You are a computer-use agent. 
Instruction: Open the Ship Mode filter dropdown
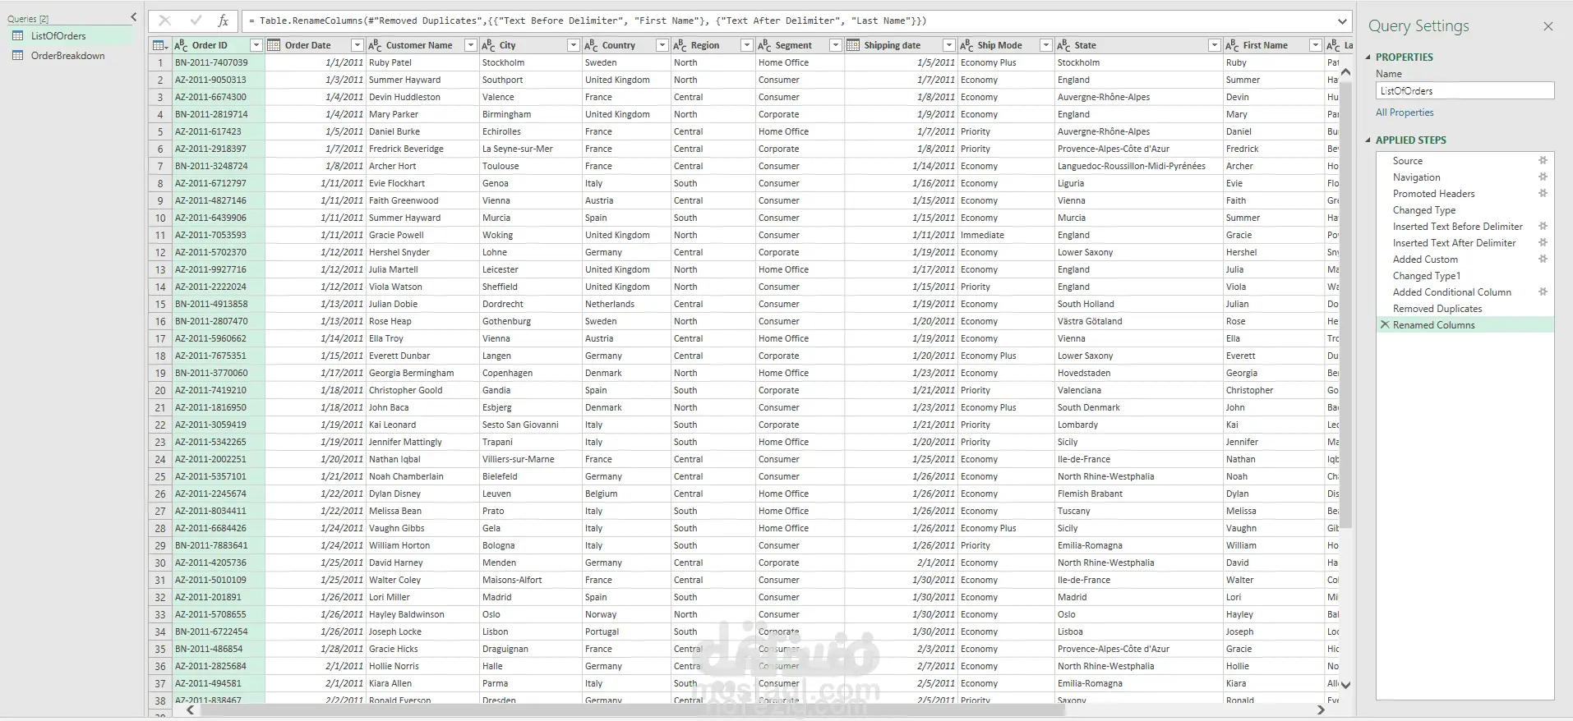pos(1045,45)
